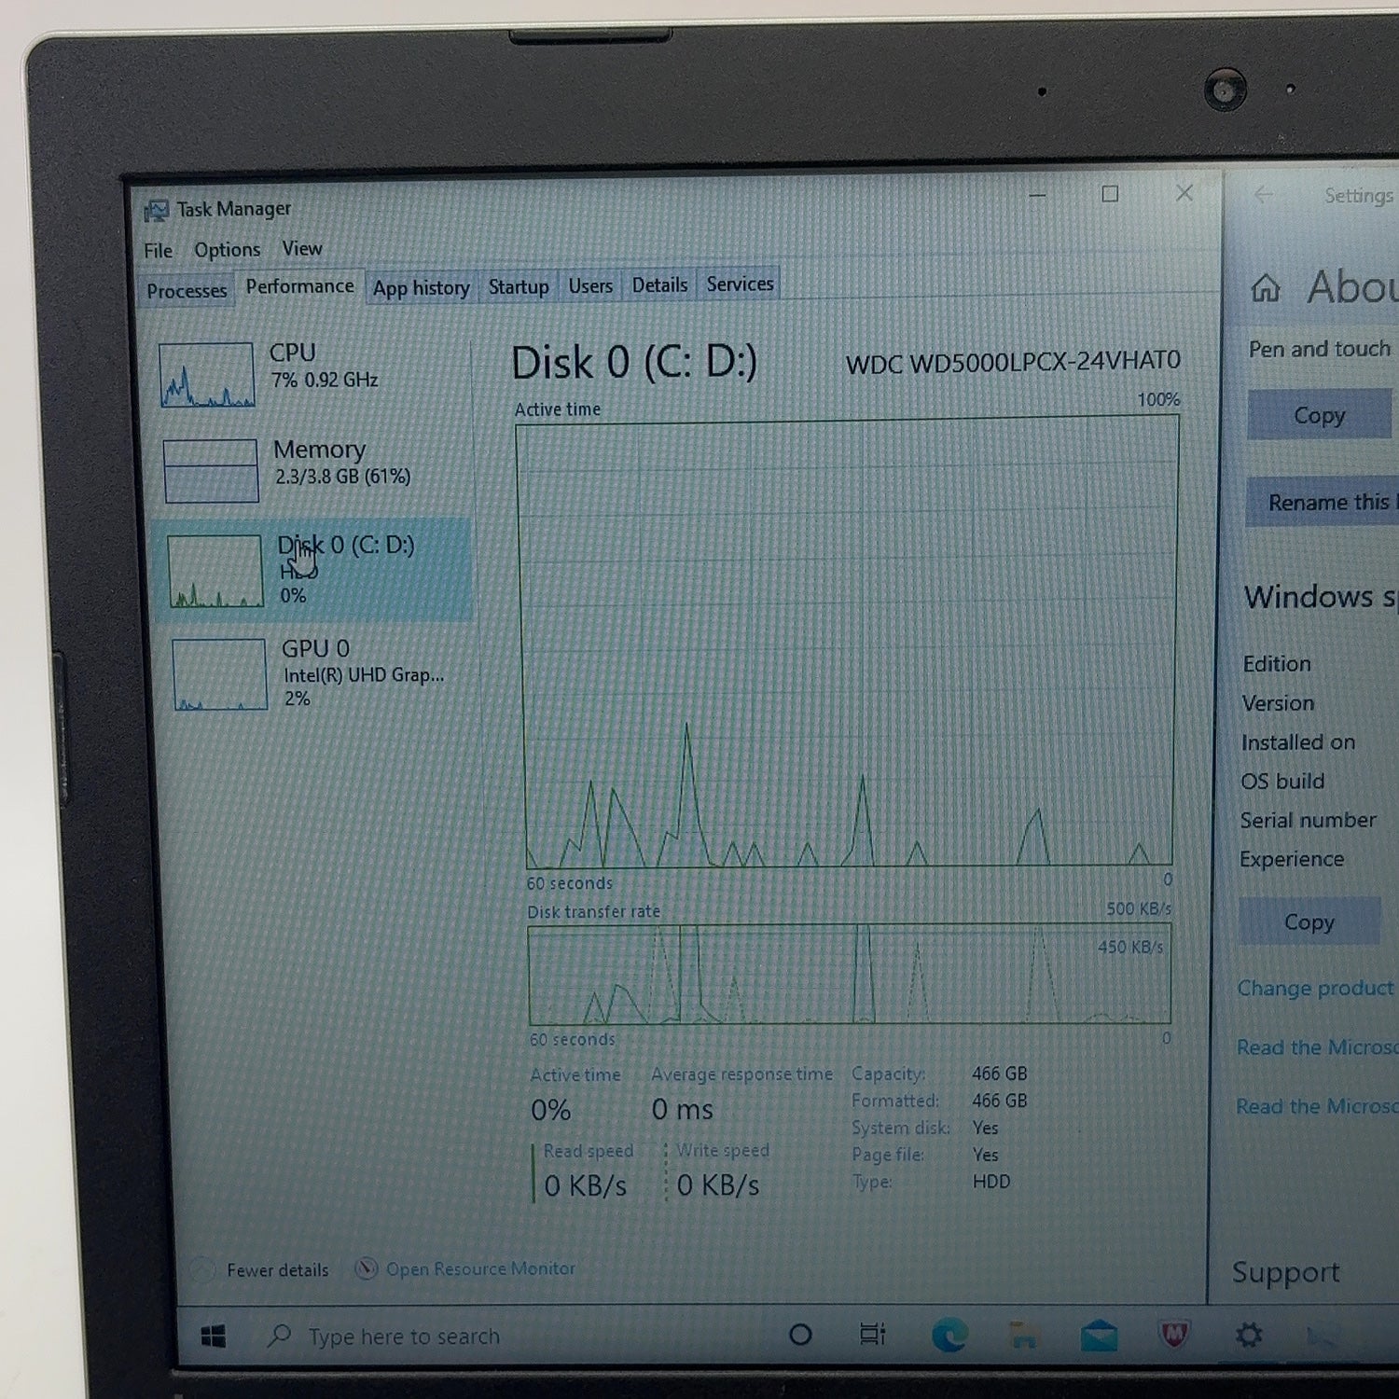Click the Write speed 0 KB/s value
The height and width of the screenshot is (1399, 1399).
click(718, 1185)
